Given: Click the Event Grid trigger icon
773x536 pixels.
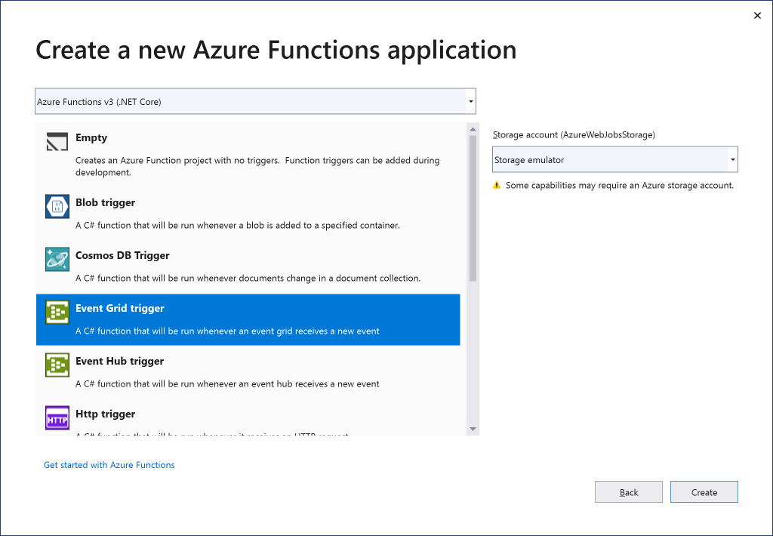Looking at the screenshot, I should 57,313.
